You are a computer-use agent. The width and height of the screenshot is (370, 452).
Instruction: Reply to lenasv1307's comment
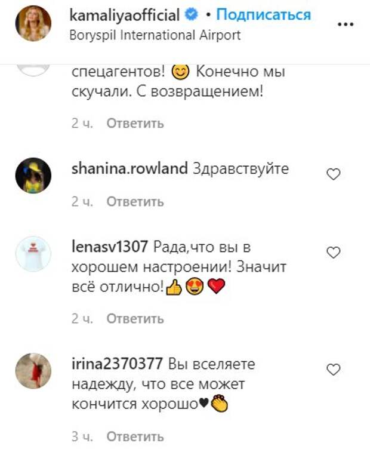pyautogui.click(x=135, y=318)
